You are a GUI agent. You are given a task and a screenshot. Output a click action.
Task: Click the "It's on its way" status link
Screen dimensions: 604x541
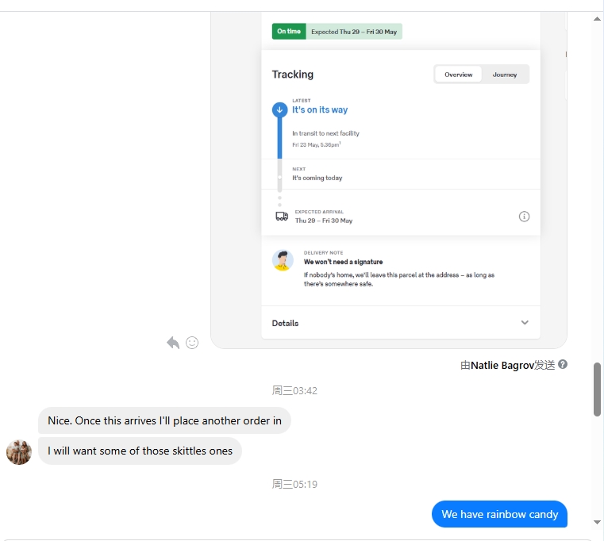click(x=320, y=109)
